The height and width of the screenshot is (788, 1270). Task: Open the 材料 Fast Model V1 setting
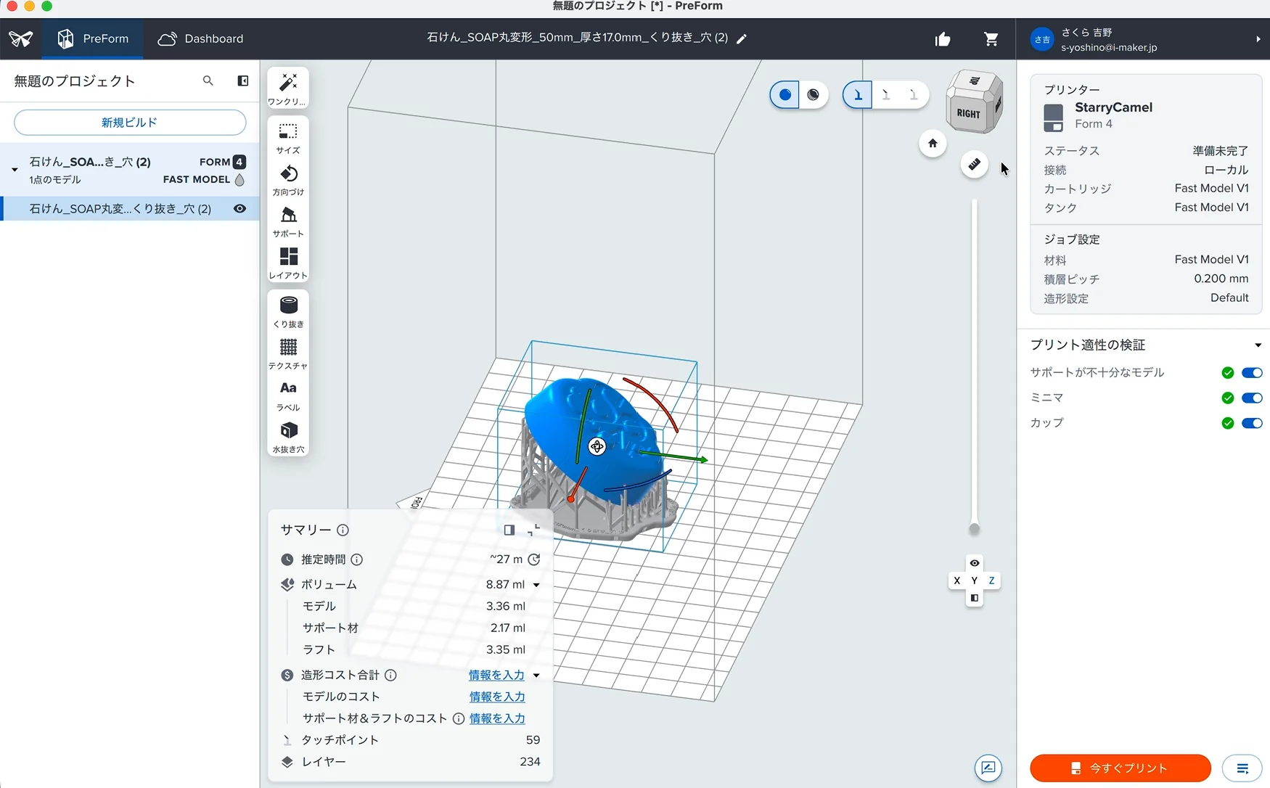(1146, 260)
